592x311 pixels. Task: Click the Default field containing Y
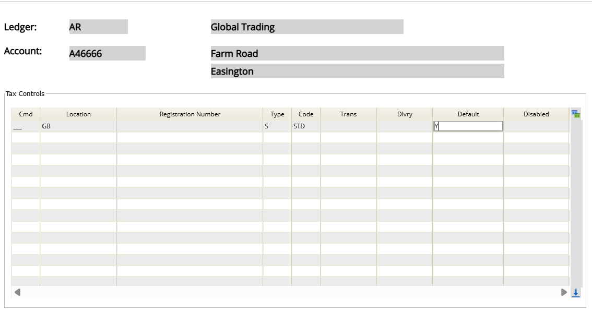tap(468, 126)
